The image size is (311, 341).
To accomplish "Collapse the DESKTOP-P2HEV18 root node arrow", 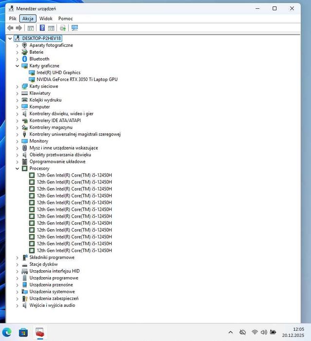I will pos(10,39).
